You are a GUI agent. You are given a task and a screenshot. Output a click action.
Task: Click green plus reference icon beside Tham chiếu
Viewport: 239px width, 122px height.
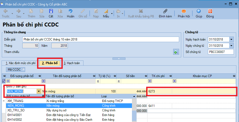coord(176,52)
